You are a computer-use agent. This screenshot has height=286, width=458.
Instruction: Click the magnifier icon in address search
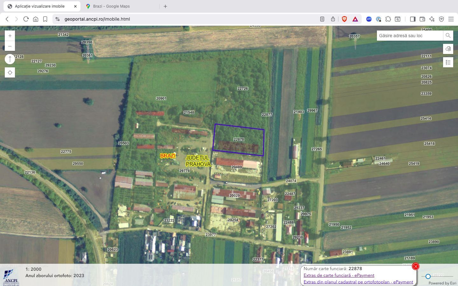tap(448, 36)
